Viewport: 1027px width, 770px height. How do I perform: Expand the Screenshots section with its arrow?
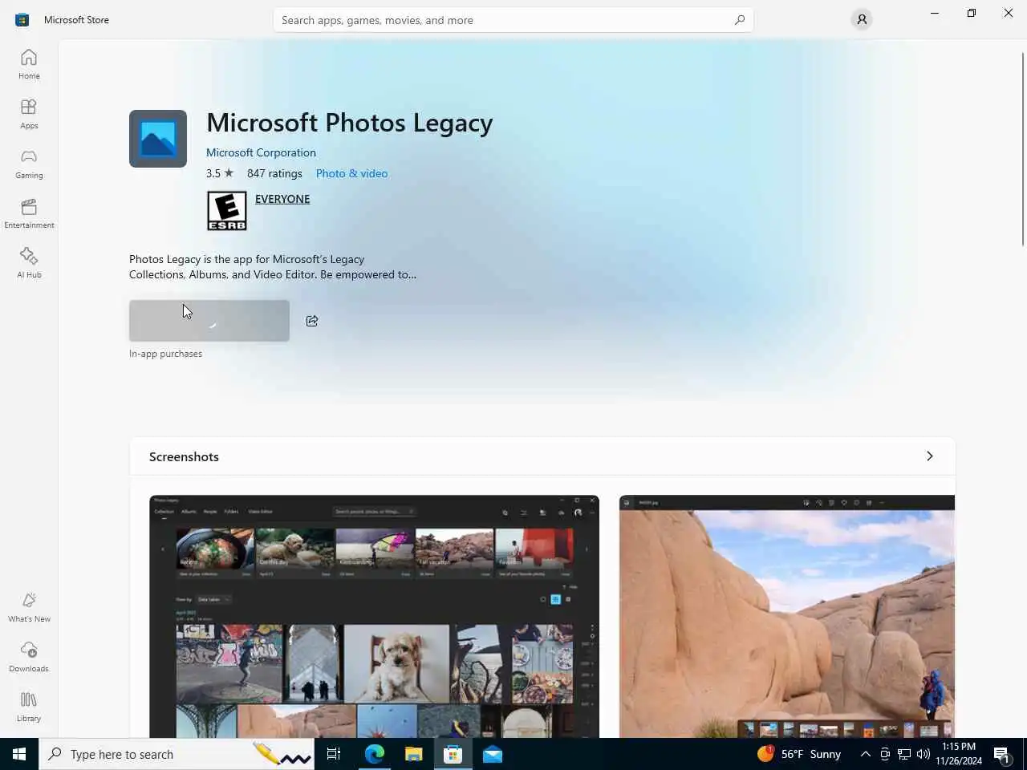[930, 456]
